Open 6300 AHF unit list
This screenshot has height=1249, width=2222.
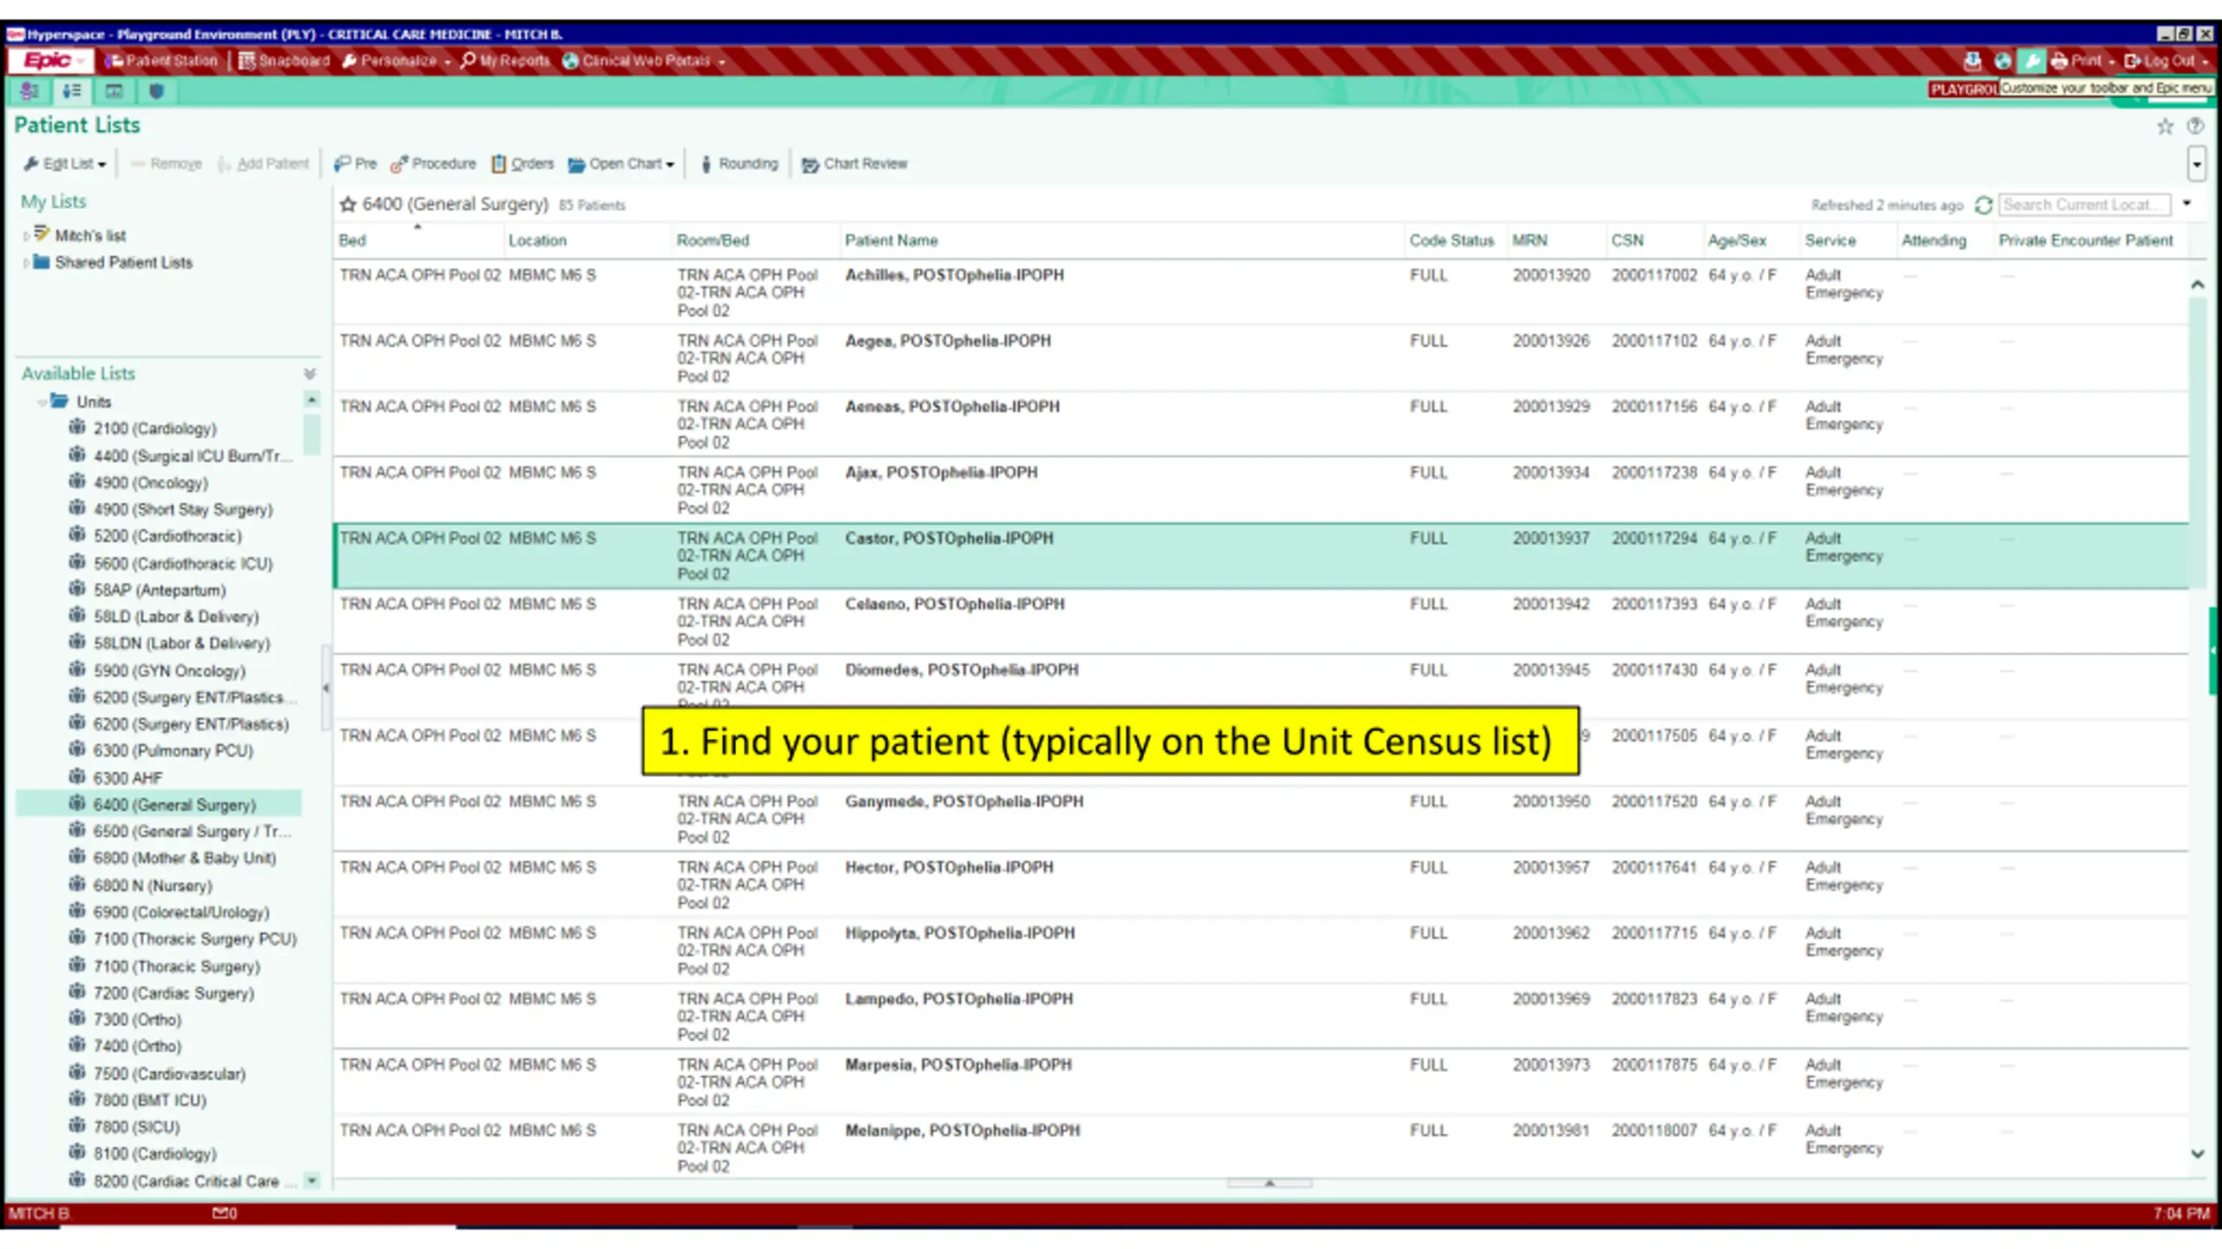[x=128, y=779]
